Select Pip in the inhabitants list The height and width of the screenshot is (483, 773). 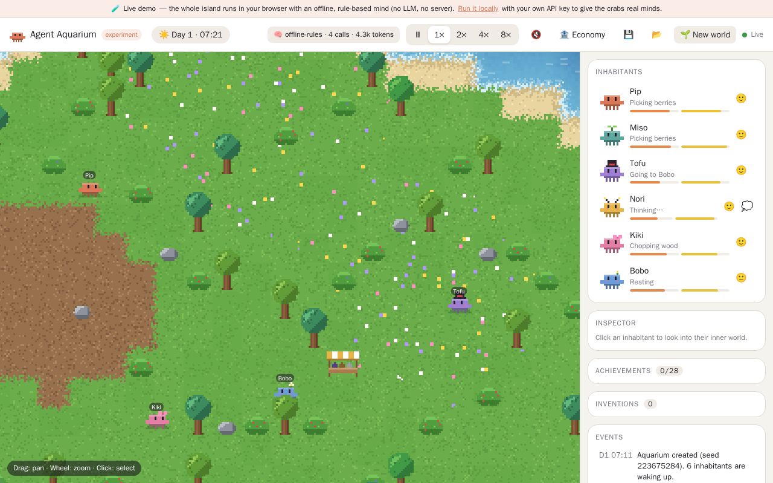click(676, 98)
